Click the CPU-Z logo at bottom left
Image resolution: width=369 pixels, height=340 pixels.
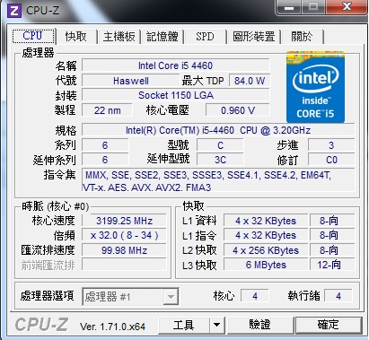pos(41,325)
